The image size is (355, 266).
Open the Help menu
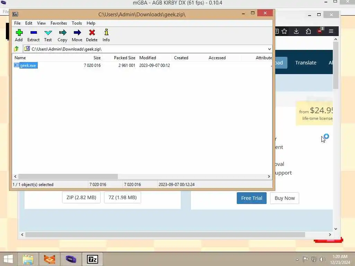[91, 23]
